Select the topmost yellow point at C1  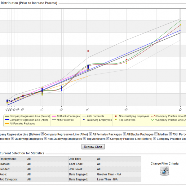[x=42, y=87]
